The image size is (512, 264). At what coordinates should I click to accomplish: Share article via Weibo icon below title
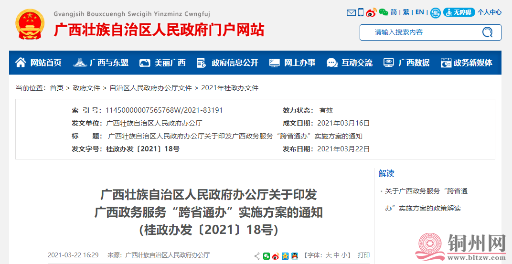tap(276, 256)
